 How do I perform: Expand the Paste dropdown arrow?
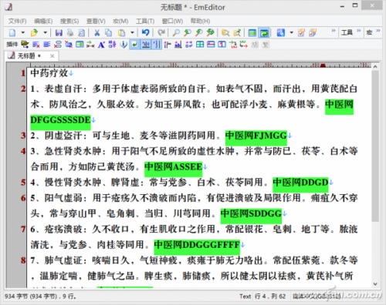[132, 32]
